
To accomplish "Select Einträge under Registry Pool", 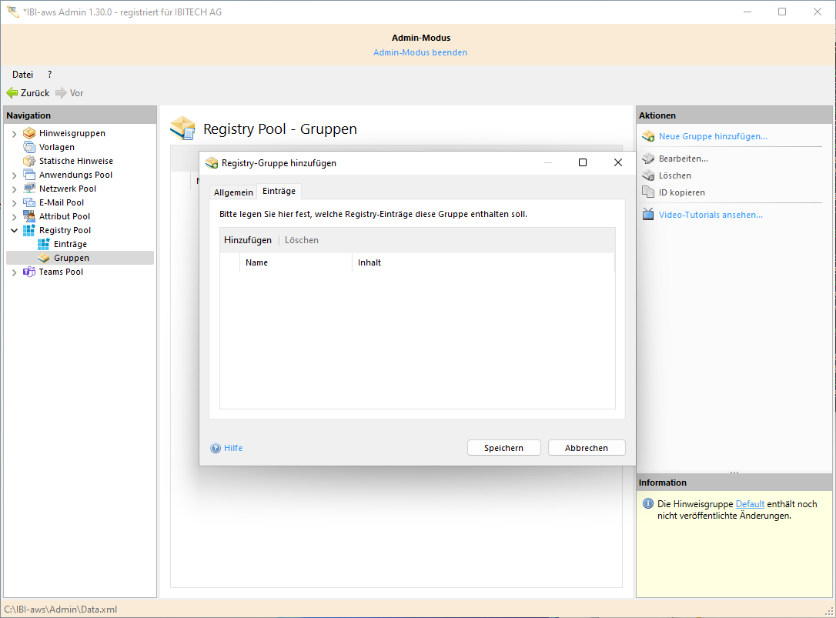I will 70,244.
